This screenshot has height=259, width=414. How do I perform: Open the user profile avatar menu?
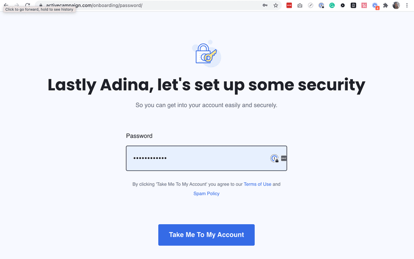tap(396, 5)
